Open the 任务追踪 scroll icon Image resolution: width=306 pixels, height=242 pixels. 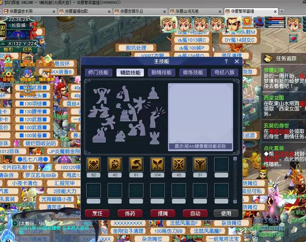pos(268,58)
